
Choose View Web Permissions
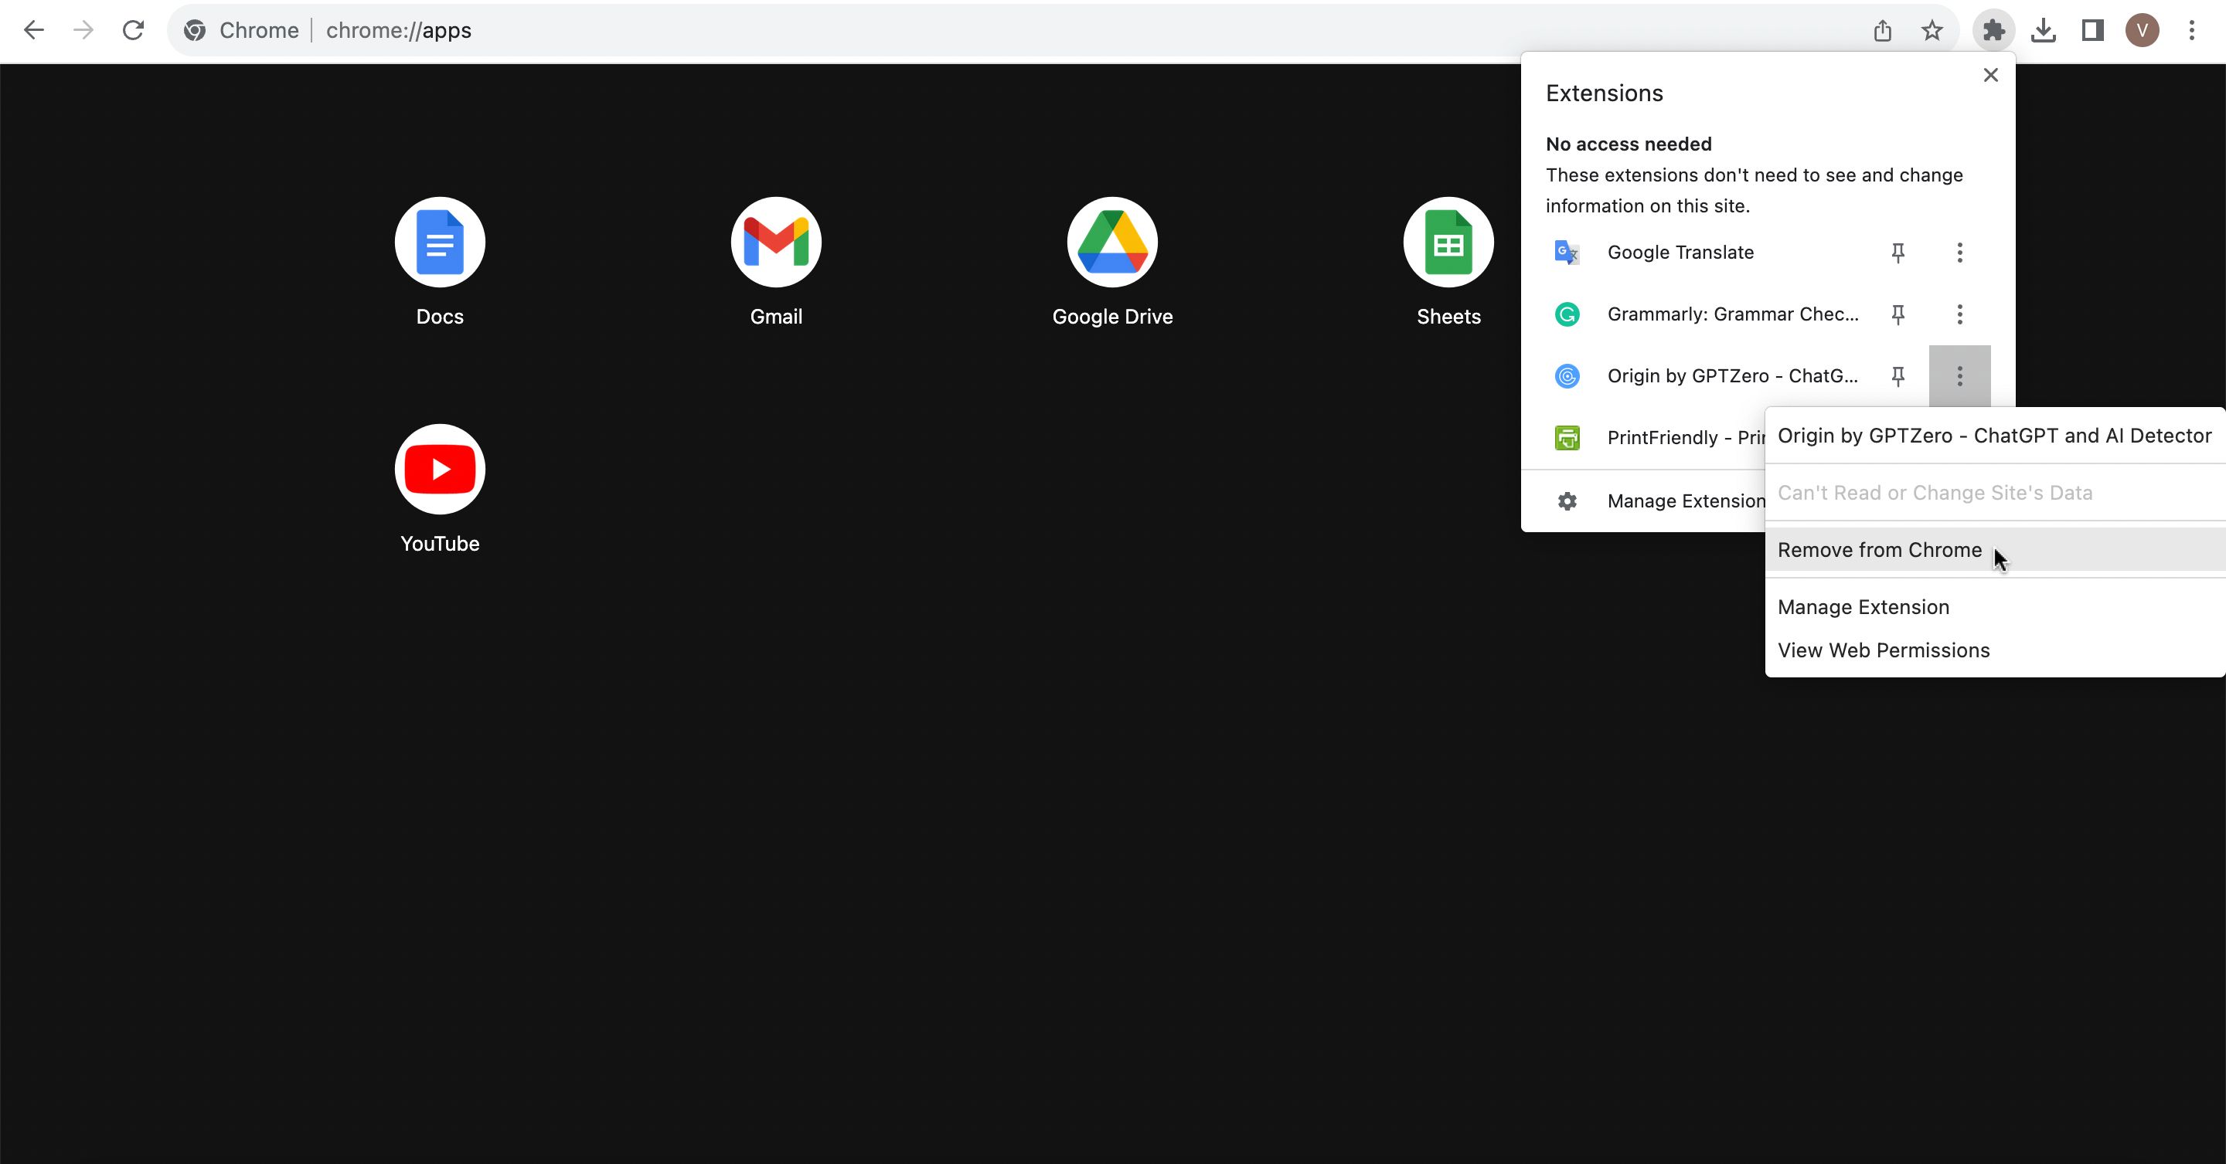[1884, 650]
